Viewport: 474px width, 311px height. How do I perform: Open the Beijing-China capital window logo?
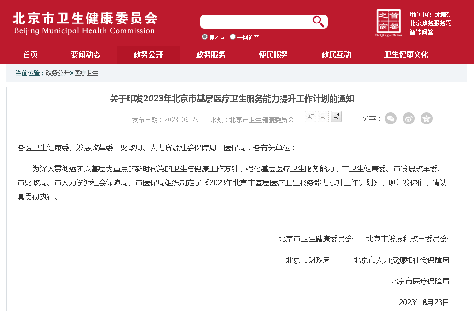(389, 23)
